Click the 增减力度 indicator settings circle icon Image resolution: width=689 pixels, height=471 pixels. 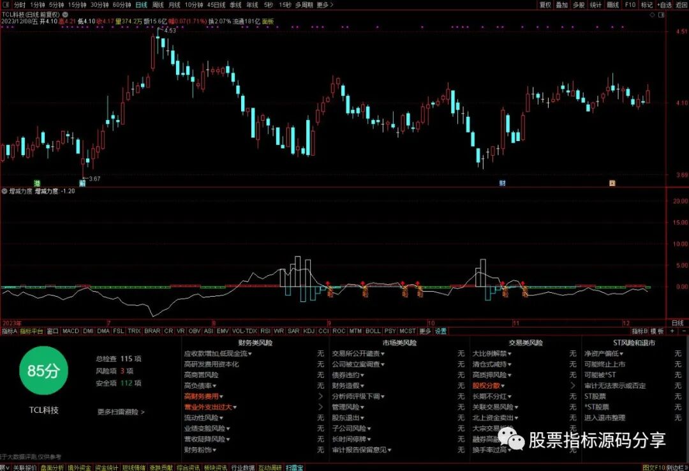pyautogui.click(x=4, y=191)
